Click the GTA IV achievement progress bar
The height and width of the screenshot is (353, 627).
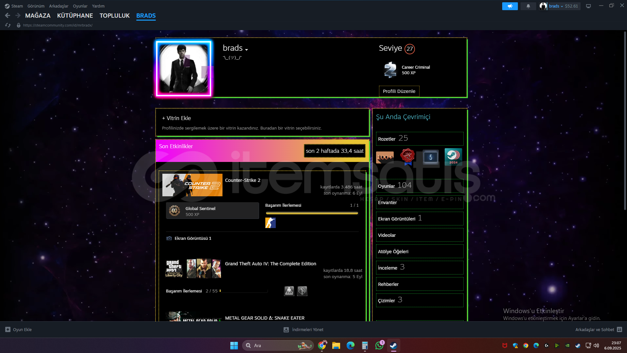(x=244, y=291)
